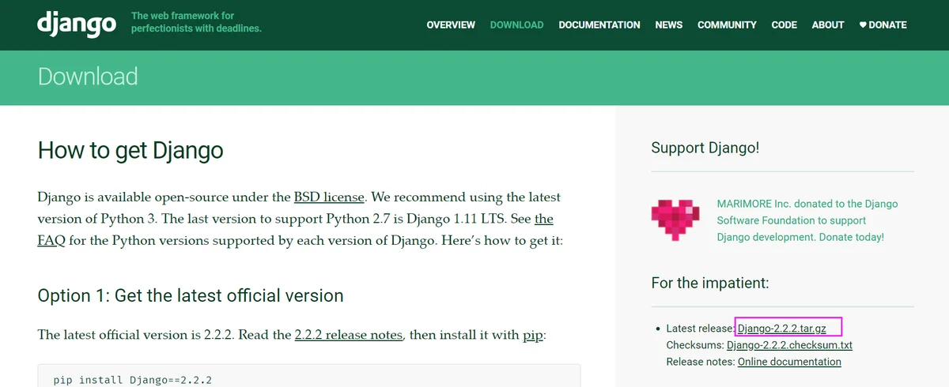Open the News nav item
The width and height of the screenshot is (949, 387).
pyautogui.click(x=669, y=24)
